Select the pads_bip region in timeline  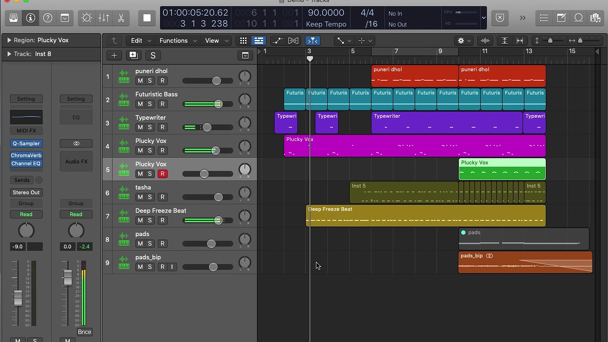tap(525, 262)
